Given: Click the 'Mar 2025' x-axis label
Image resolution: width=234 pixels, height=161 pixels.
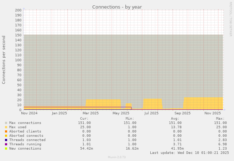Looking at the screenshot, I should click(90, 113).
